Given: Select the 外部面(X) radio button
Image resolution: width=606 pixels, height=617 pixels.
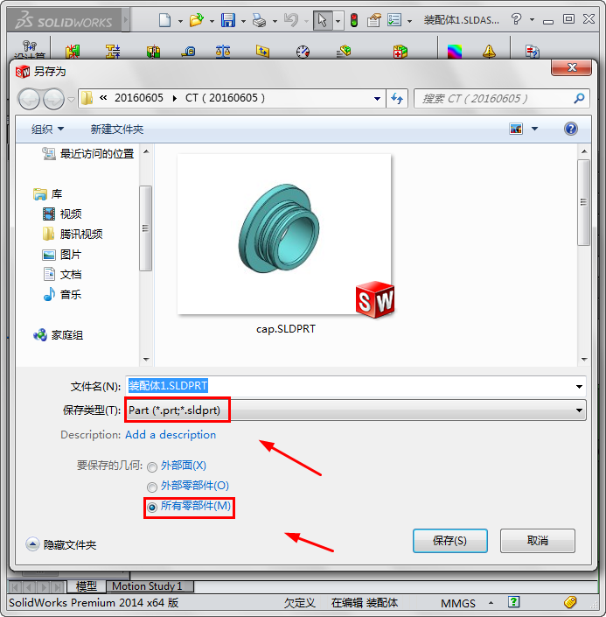Looking at the screenshot, I should (x=153, y=466).
